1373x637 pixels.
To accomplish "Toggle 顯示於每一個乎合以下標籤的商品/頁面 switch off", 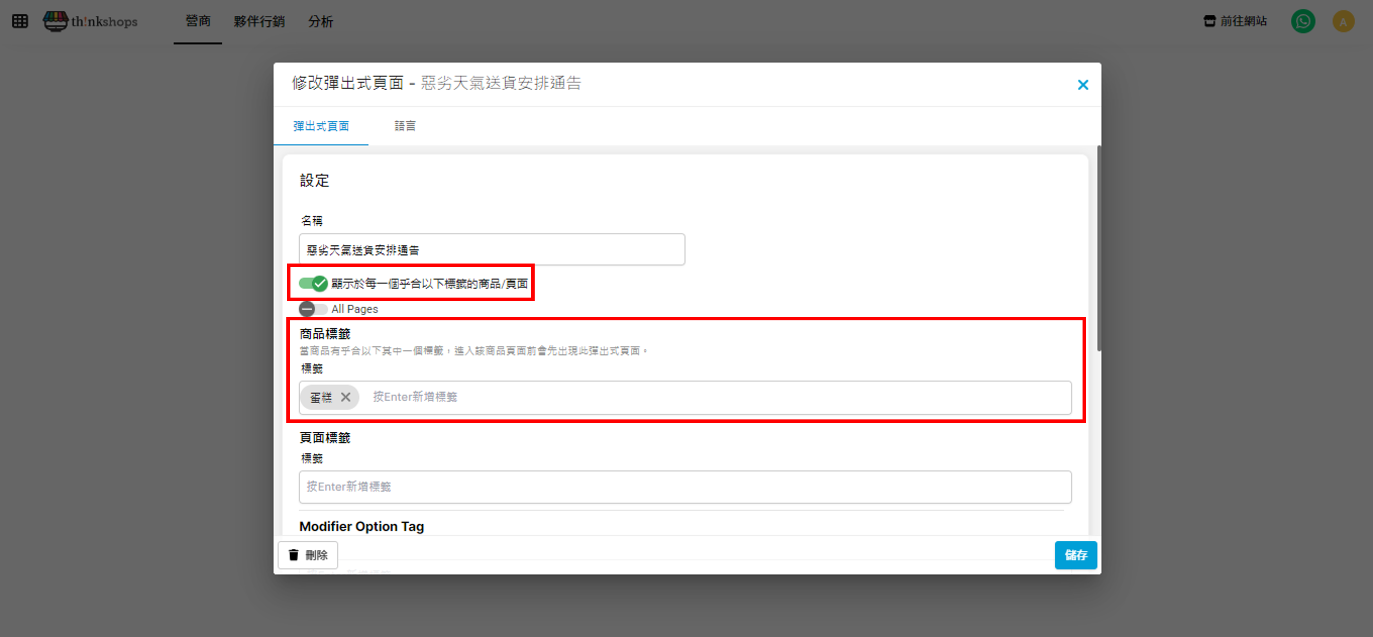I will coord(313,283).
